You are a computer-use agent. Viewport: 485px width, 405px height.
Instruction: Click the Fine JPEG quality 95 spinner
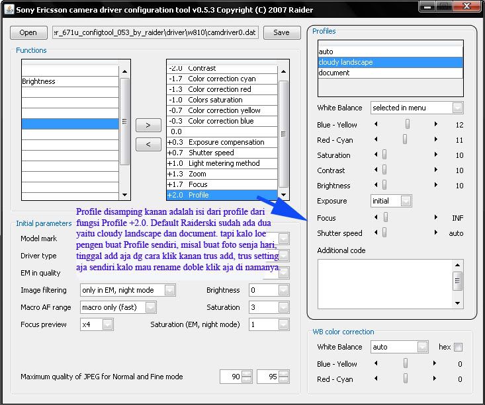coord(273,377)
